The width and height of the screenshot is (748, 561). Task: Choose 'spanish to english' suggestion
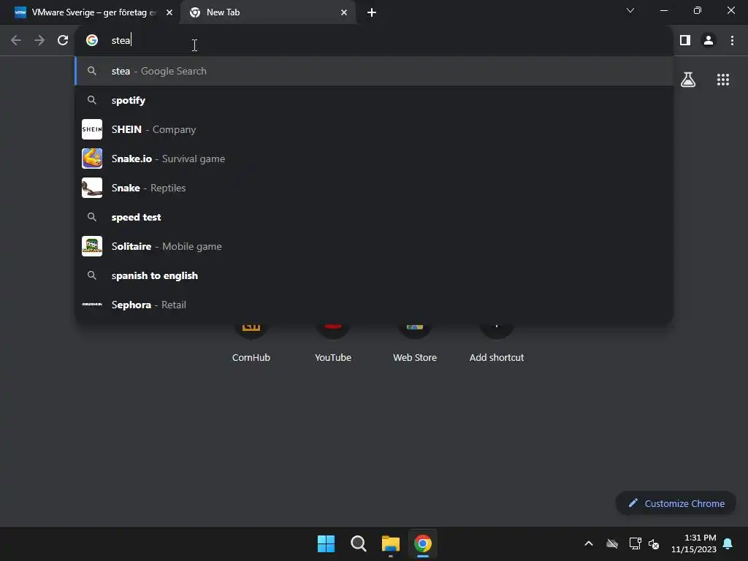tap(374, 275)
